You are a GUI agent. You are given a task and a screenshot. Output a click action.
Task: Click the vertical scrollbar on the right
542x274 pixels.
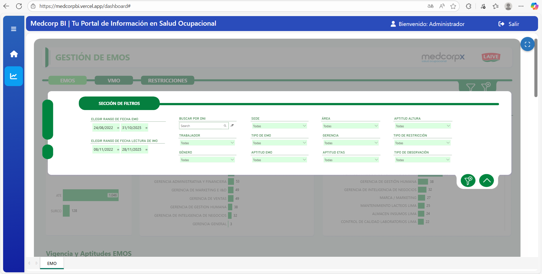pos(535,68)
